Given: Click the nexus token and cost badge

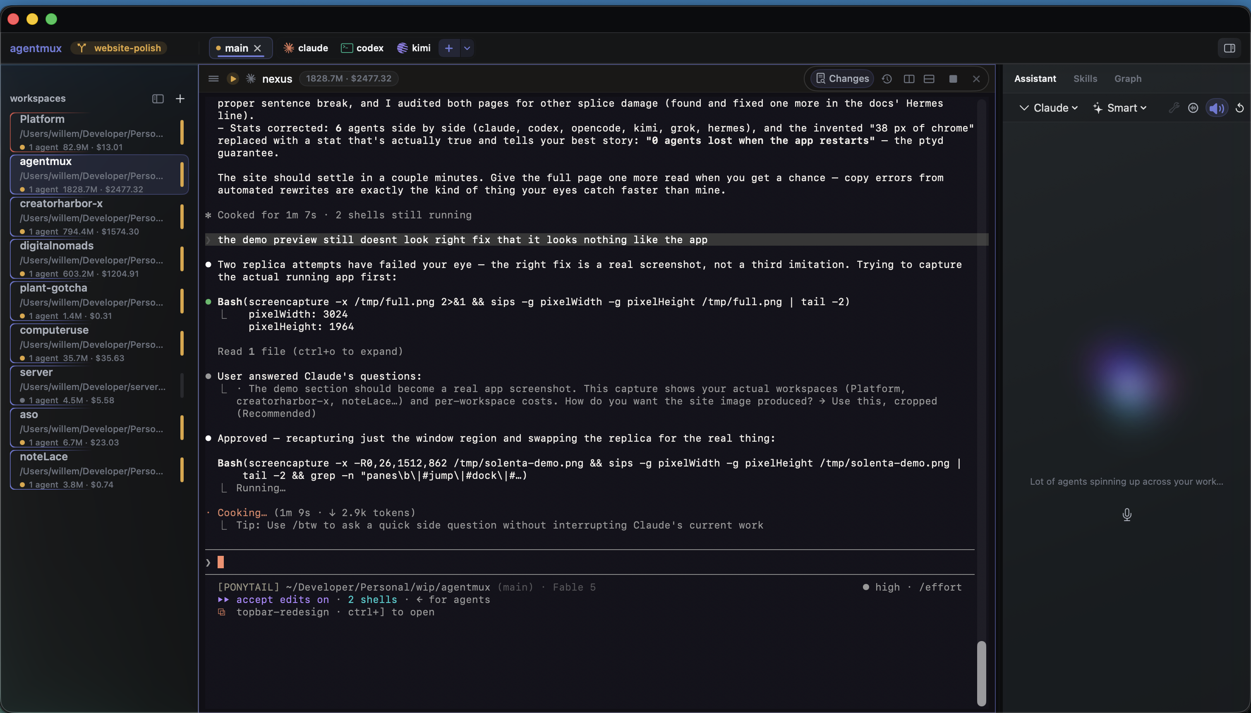Looking at the screenshot, I should [x=348, y=78].
